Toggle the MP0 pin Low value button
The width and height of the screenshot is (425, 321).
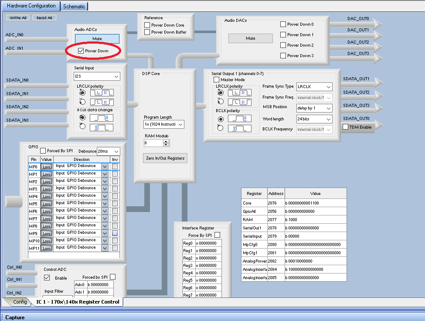[x=46, y=167]
